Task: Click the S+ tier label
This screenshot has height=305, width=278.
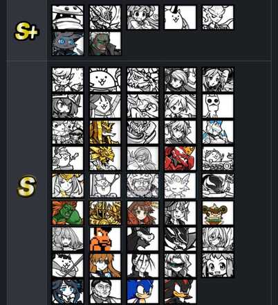Action: (26, 32)
